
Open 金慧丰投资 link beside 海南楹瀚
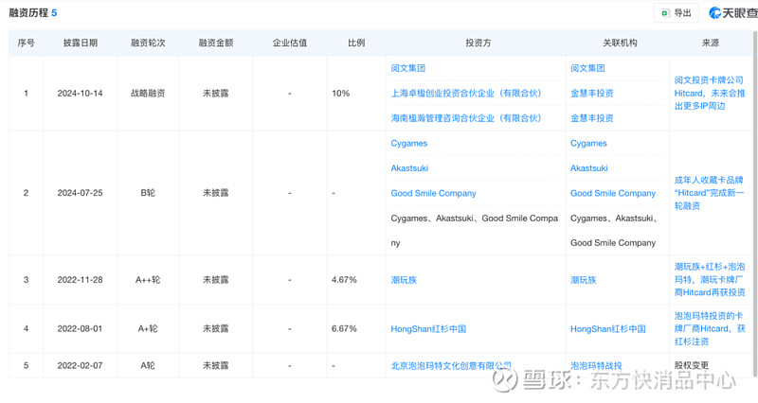591,118
